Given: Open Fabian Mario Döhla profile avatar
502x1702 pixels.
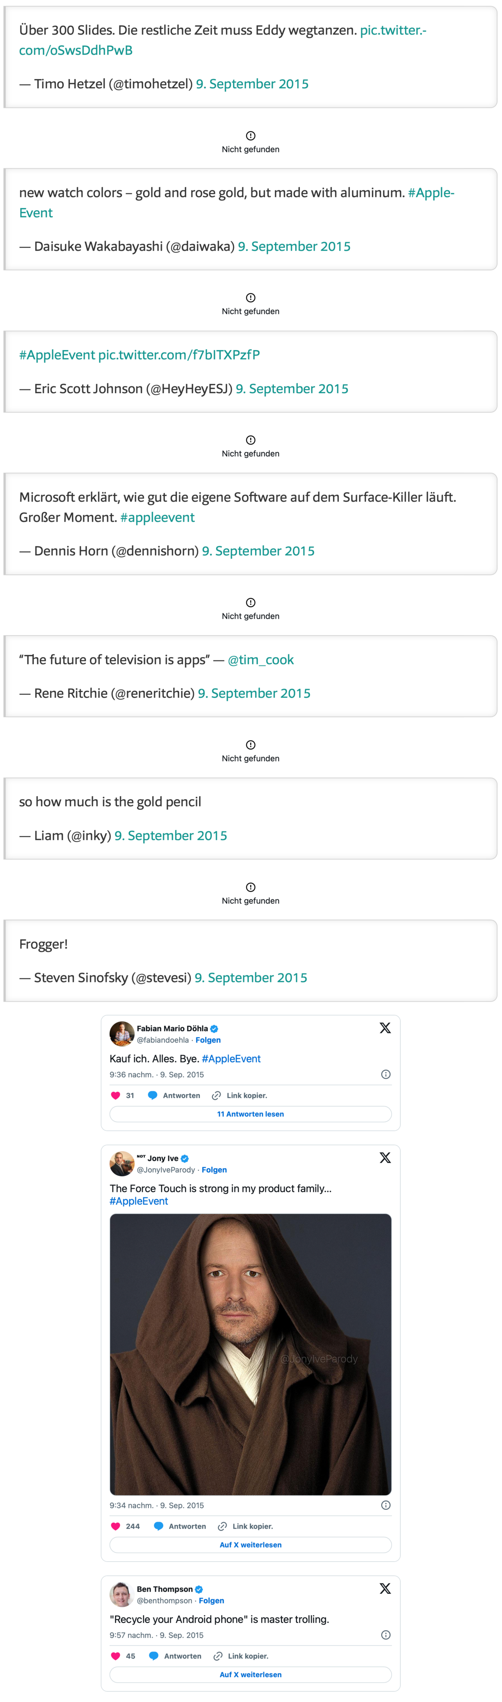Looking at the screenshot, I should pos(121,1034).
